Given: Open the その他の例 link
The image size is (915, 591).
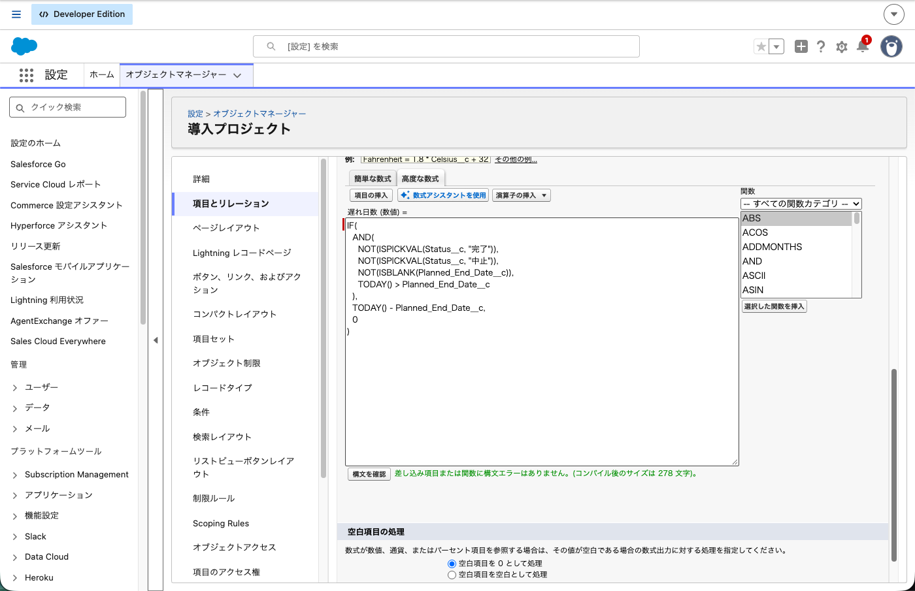Looking at the screenshot, I should click(x=516, y=159).
